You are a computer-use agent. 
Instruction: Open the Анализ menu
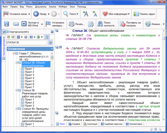(x=52, y=6)
